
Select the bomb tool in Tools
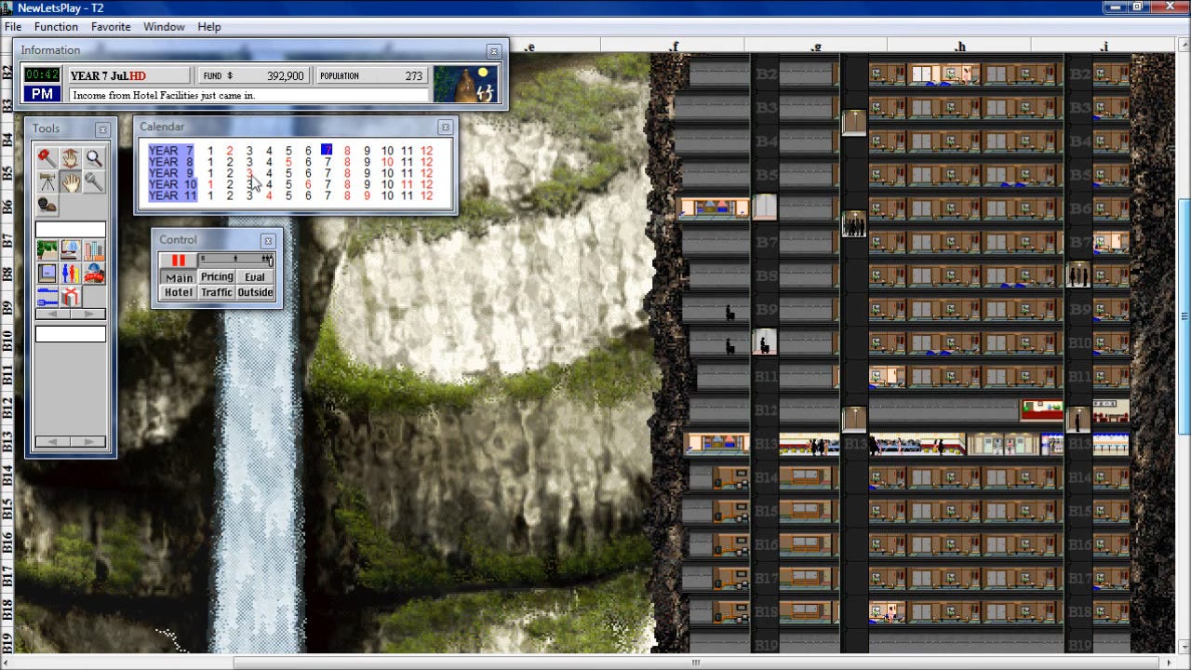pyautogui.click(x=47, y=204)
